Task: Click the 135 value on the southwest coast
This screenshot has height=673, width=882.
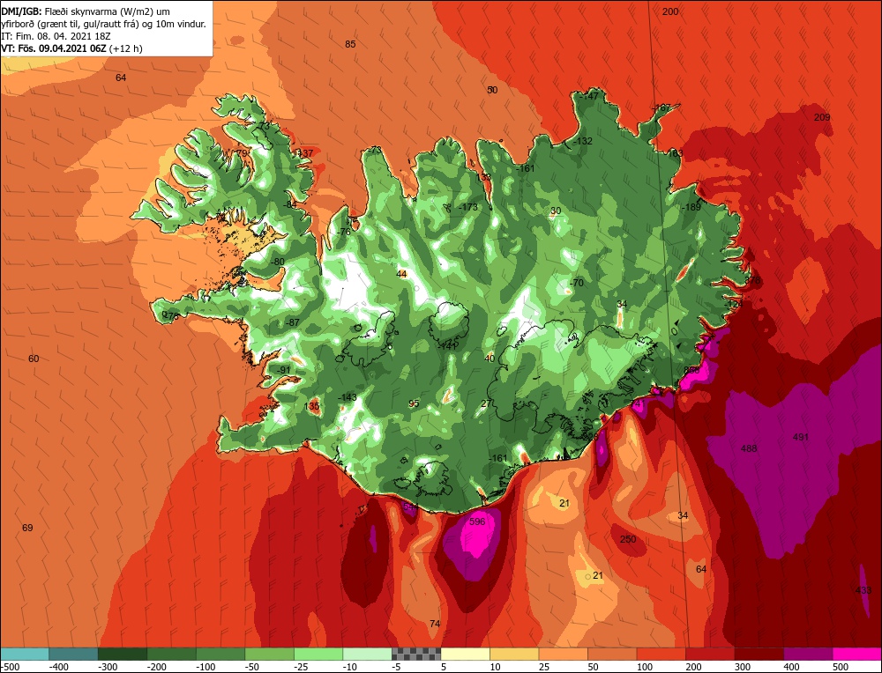Action: 311,406
